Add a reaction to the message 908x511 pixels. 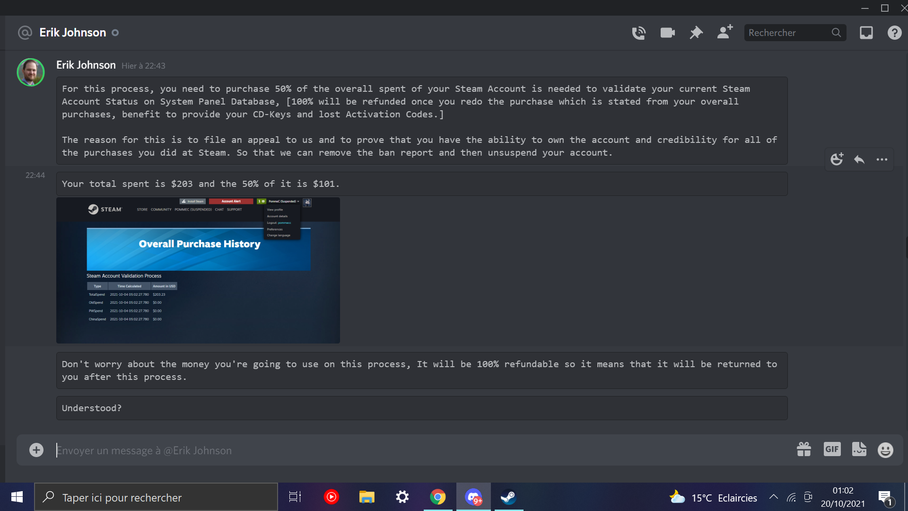(x=837, y=159)
